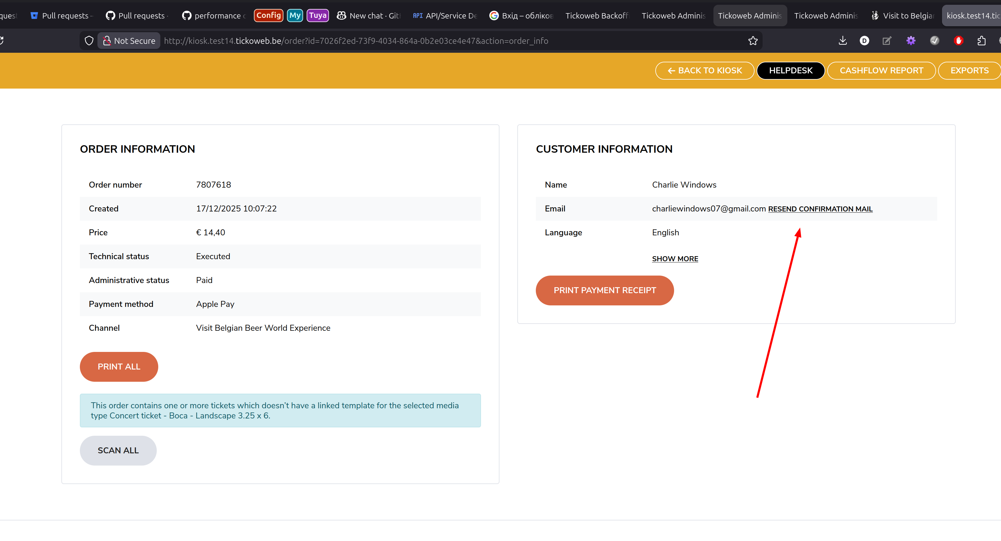Click PRINT PAYMENT RECEIPT button
The height and width of the screenshot is (541, 1001).
604,290
